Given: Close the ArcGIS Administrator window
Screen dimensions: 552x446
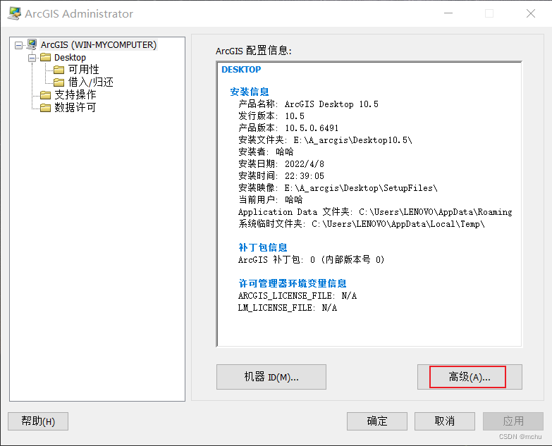Looking at the screenshot, I should [x=531, y=13].
